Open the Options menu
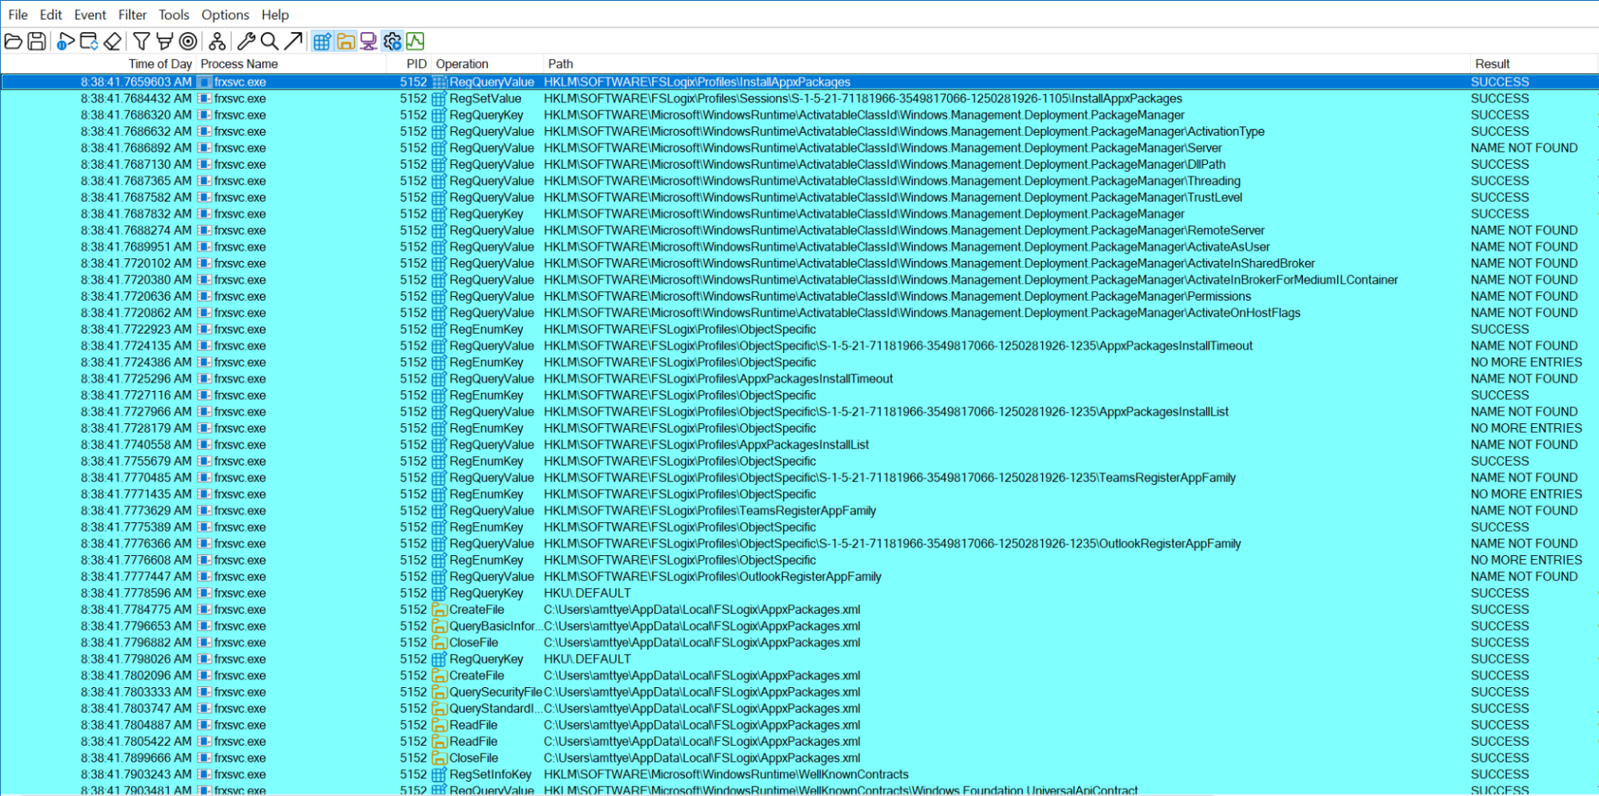1599x796 pixels. click(225, 14)
